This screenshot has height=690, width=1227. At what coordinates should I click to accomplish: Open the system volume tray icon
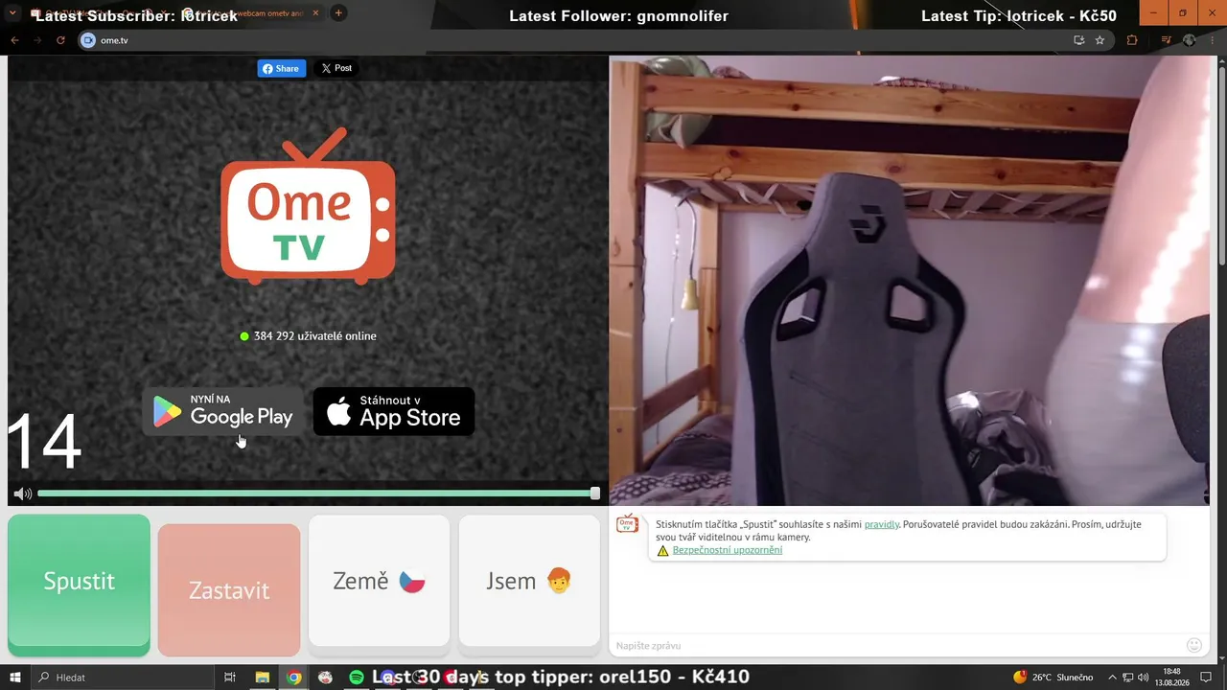[1143, 678]
